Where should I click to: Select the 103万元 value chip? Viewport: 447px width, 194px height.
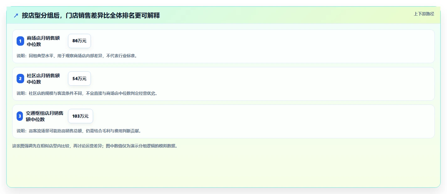(81, 116)
